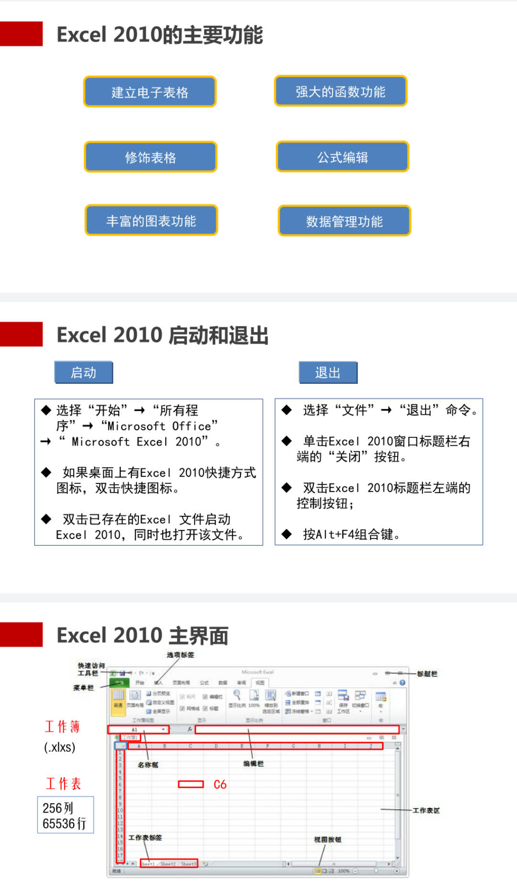
Task: Select the Sheet1 worksheet tab
Action: point(148,863)
